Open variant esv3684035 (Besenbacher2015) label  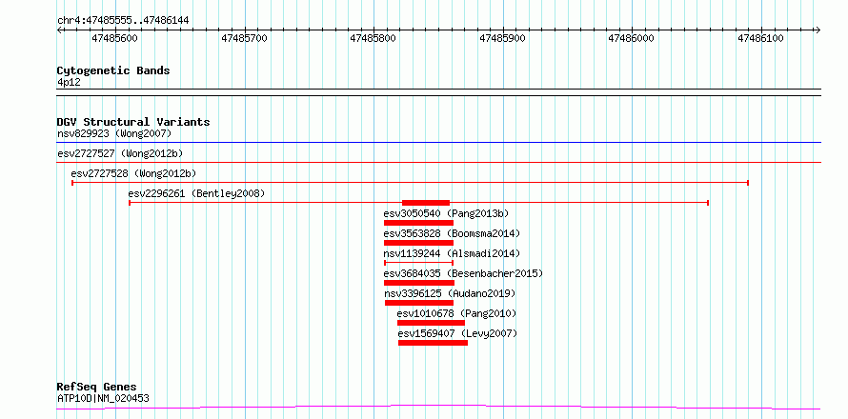(x=463, y=273)
